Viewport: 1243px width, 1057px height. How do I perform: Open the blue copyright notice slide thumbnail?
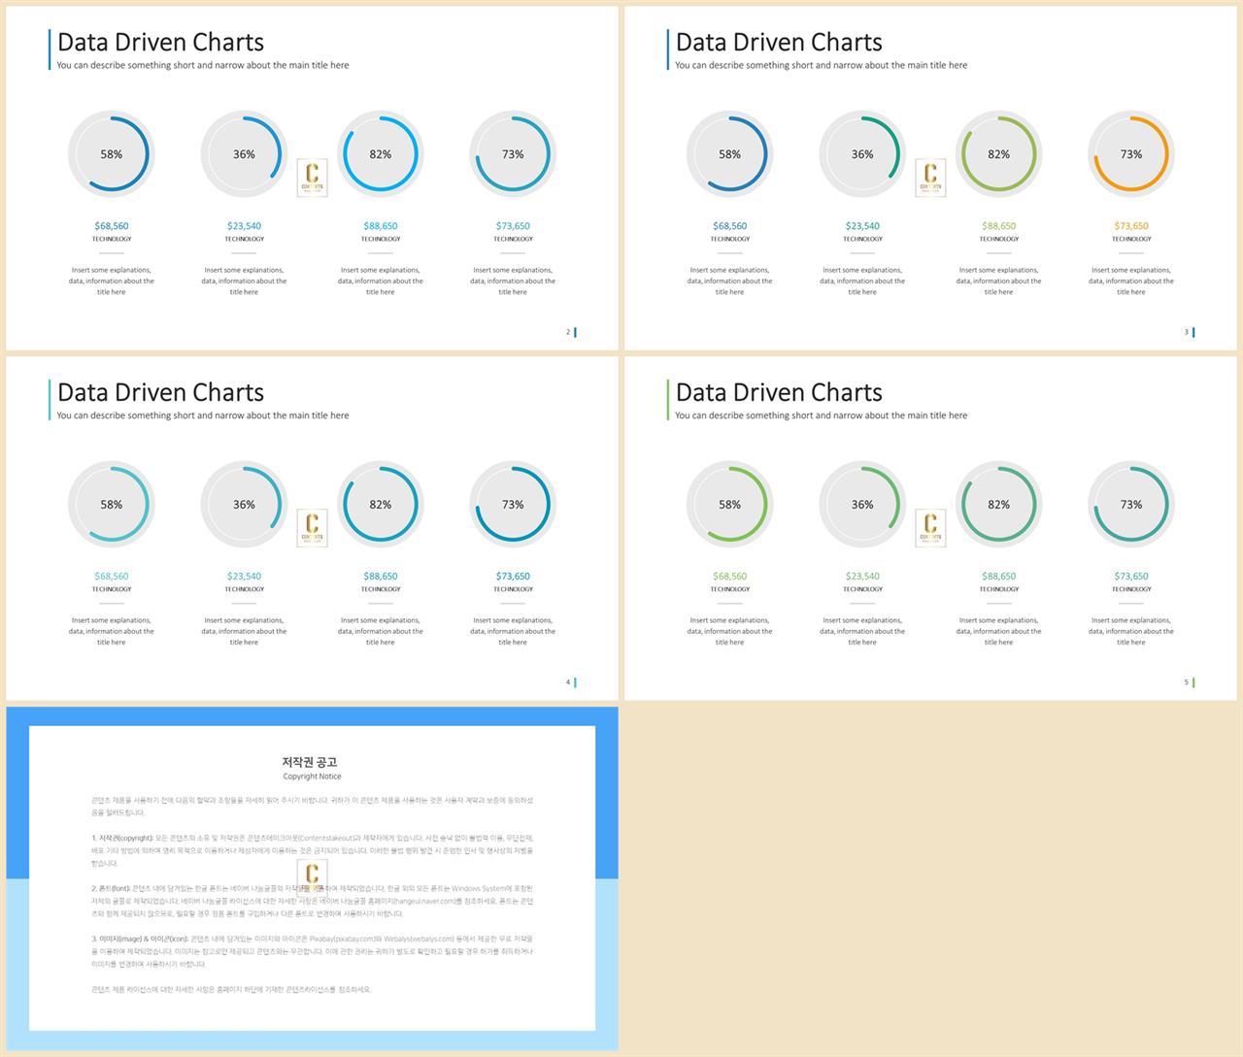[312, 878]
